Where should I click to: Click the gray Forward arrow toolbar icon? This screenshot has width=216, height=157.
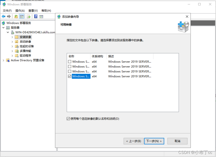click(9, 17)
